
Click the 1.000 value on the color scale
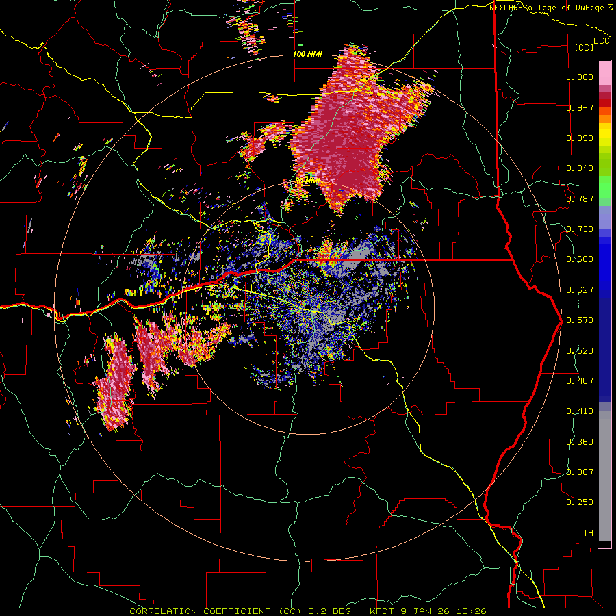580,77
